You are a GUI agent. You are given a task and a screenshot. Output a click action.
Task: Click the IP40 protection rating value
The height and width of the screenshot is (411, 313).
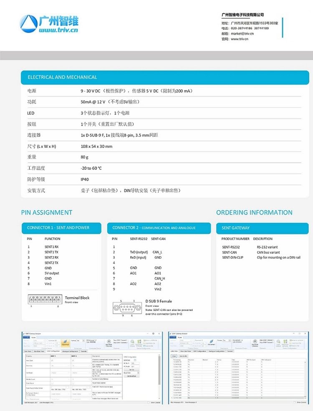pos(85,179)
